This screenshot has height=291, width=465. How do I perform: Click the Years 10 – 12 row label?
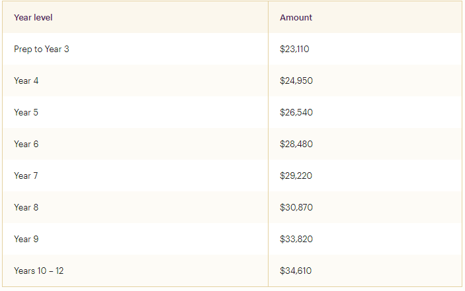tap(39, 271)
